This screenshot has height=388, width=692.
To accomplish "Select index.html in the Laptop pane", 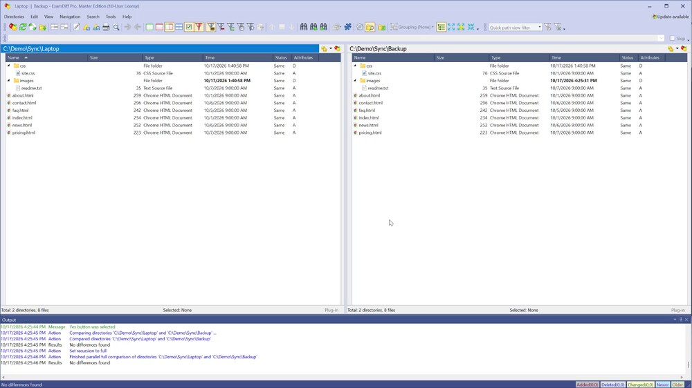I will 22,117.
